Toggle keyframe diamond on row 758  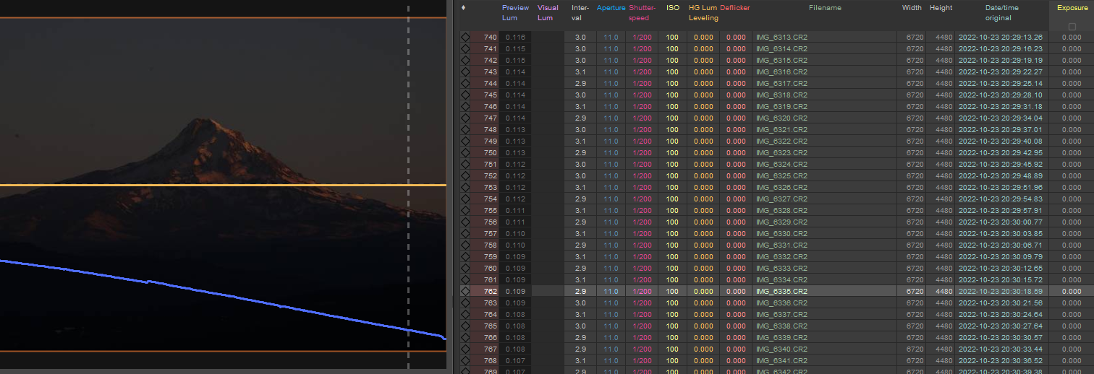(x=465, y=245)
